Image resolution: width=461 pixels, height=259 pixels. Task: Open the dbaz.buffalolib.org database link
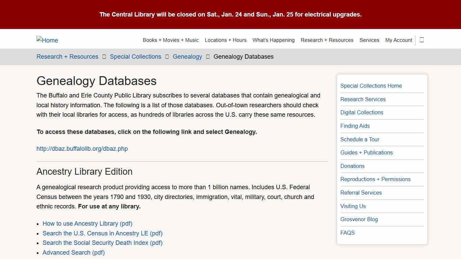82,149
